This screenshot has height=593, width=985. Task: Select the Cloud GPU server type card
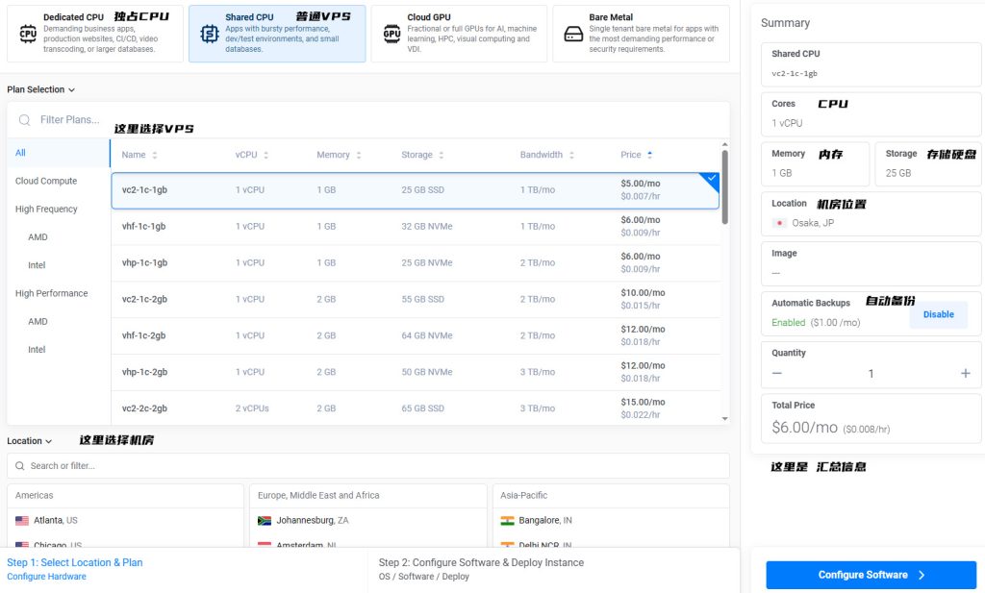(x=459, y=34)
